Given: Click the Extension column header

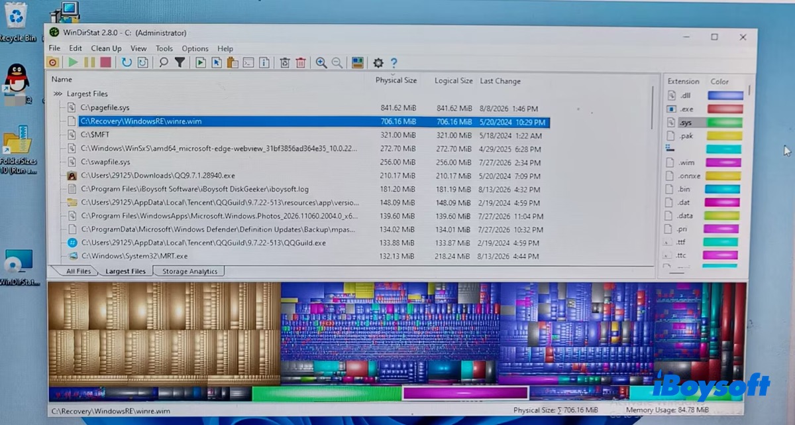Looking at the screenshot, I should pyautogui.click(x=683, y=82).
